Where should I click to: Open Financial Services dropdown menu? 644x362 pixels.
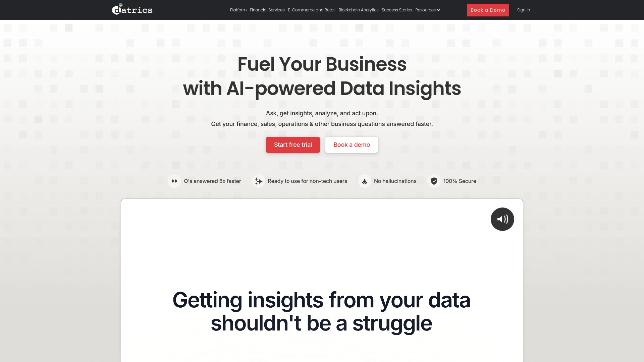click(267, 10)
